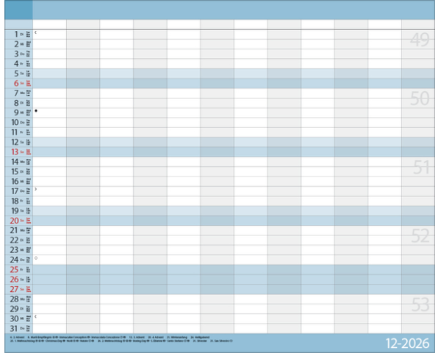Click the first quarter moon icon on day 17
This screenshot has width=441, height=353.
[x=35, y=190]
